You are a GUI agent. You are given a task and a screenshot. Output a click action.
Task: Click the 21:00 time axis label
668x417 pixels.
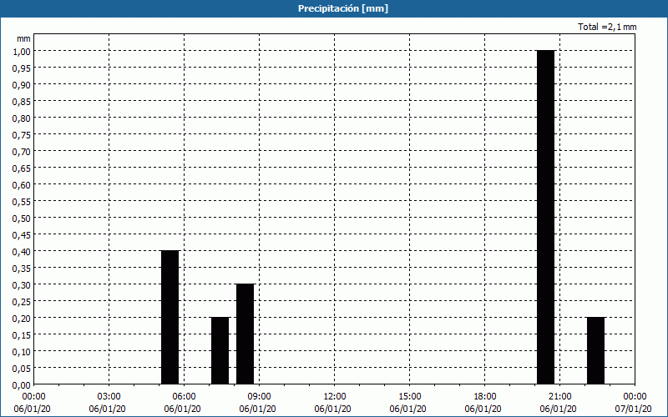click(559, 397)
